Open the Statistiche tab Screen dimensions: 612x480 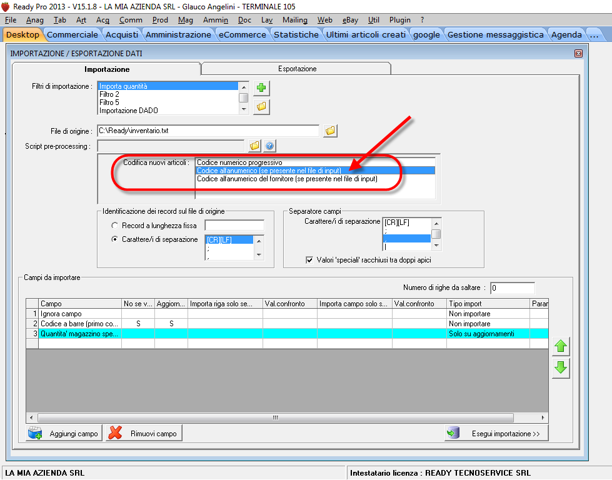[x=296, y=35]
